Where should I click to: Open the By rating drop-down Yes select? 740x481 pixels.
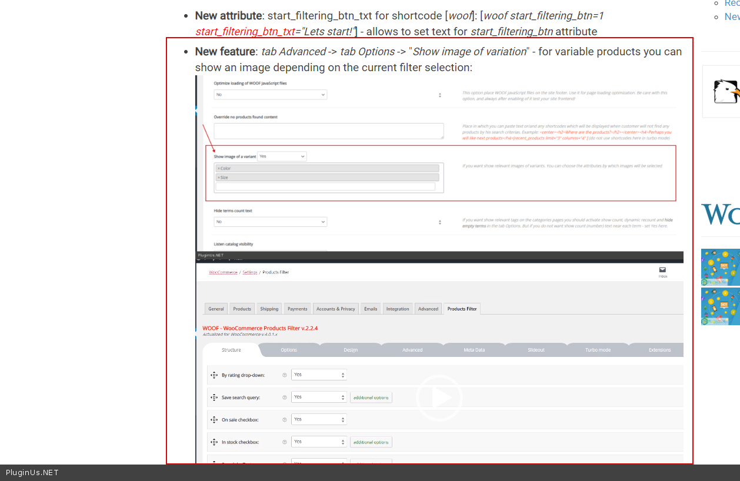coord(319,375)
